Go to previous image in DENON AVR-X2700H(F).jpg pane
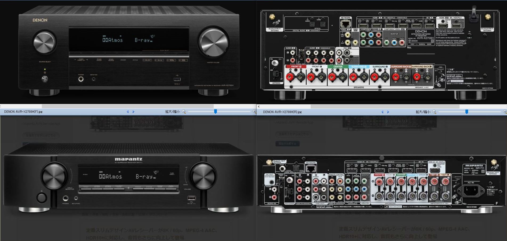Viewport: 507px width, 241px height. click(128, 112)
